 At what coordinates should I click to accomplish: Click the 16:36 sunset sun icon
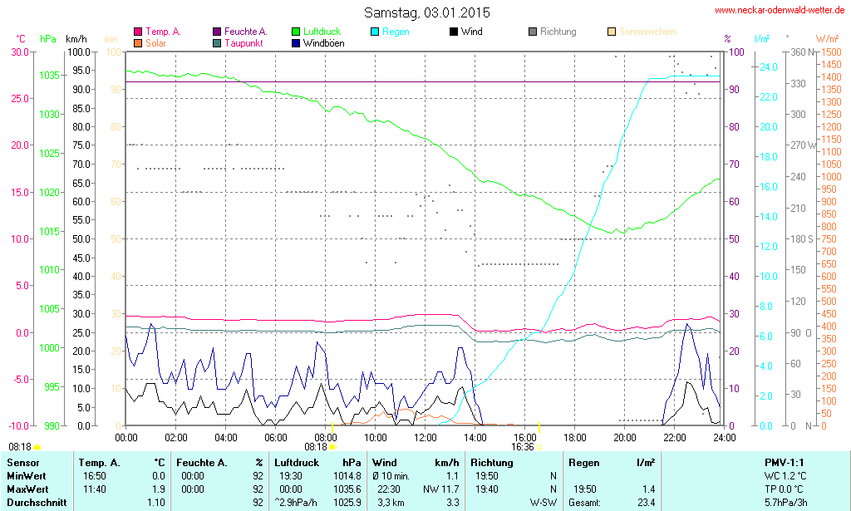click(539, 446)
